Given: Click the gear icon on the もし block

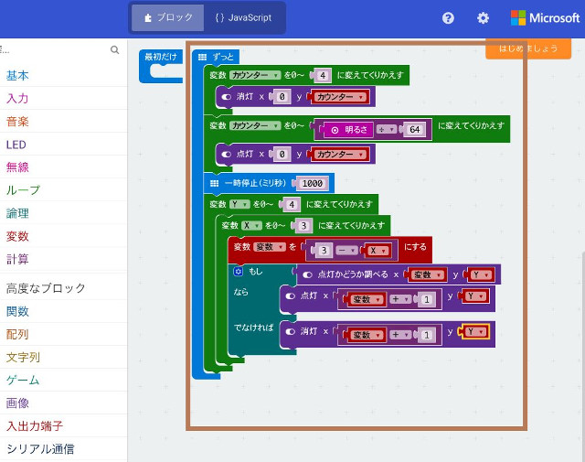Looking at the screenshot, I should pos(238,272).
